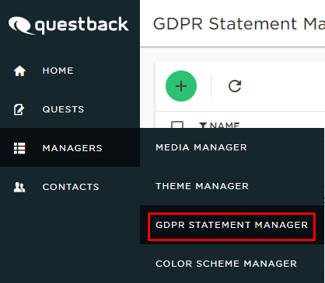
Task: Click the filter icon on Name column
Action: (x=203, y=126)
